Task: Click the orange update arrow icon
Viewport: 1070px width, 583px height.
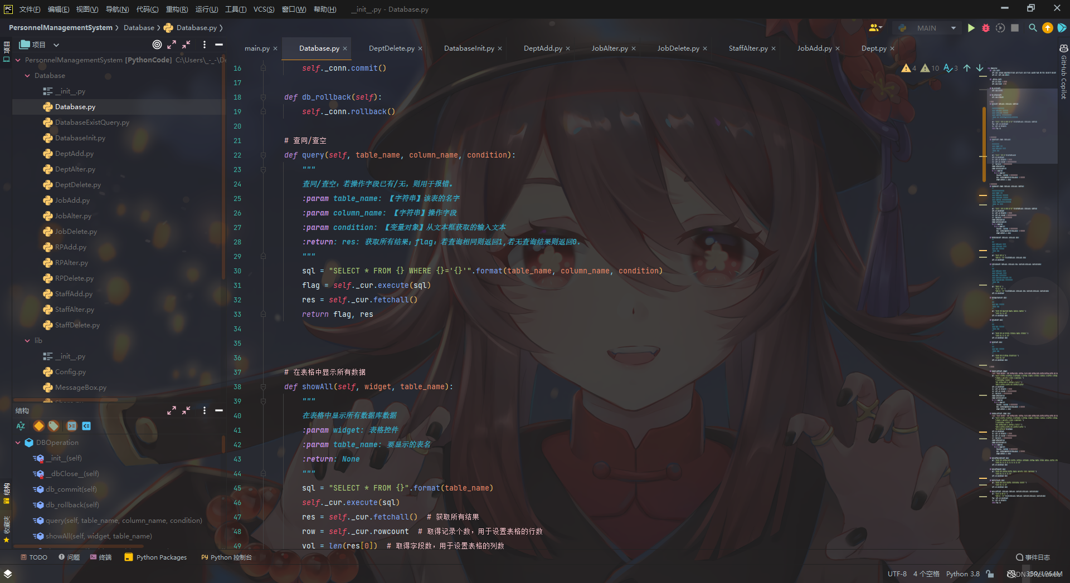Action: pos(1048,28)
